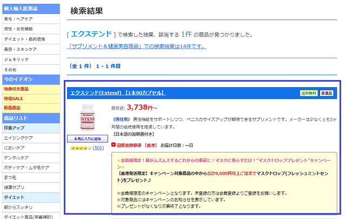The width and height of the screenshot is (346, 219).
Task: Click the 【日本語の説明書付き】 text
Action: [134, 134]
